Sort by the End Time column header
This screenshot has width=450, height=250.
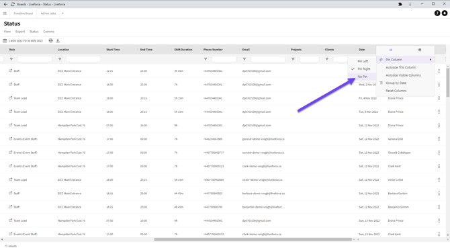[x=146, y=50]
